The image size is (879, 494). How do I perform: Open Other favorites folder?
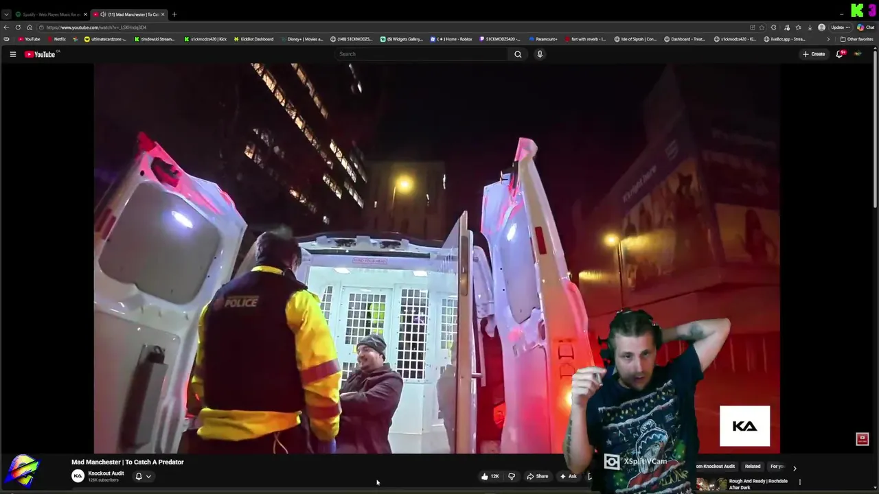857,39
